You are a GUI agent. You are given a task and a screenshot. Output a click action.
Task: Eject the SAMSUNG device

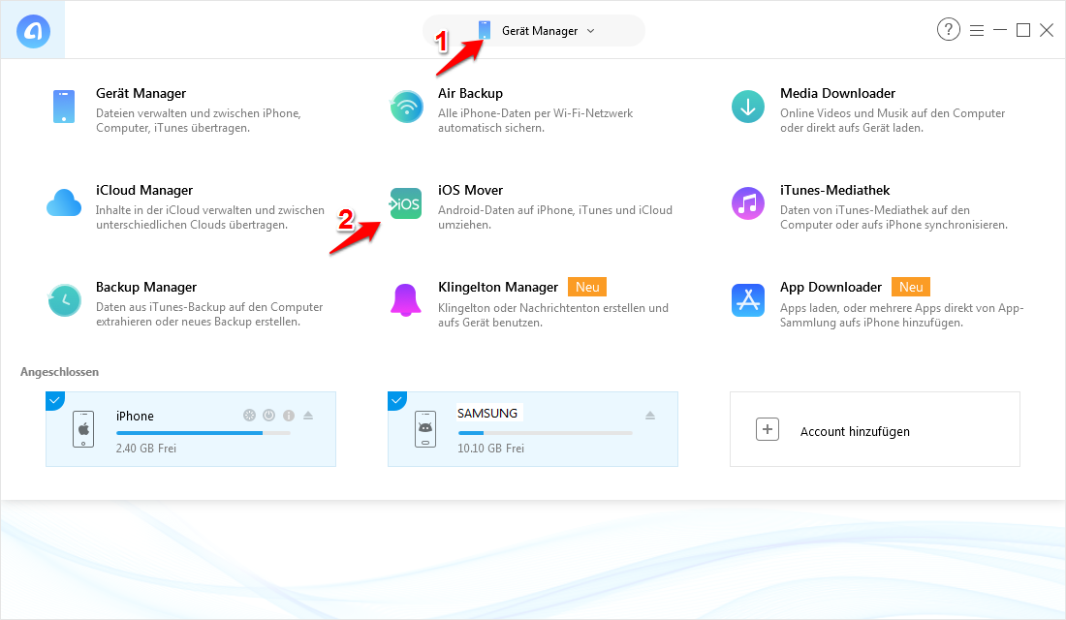650,415
